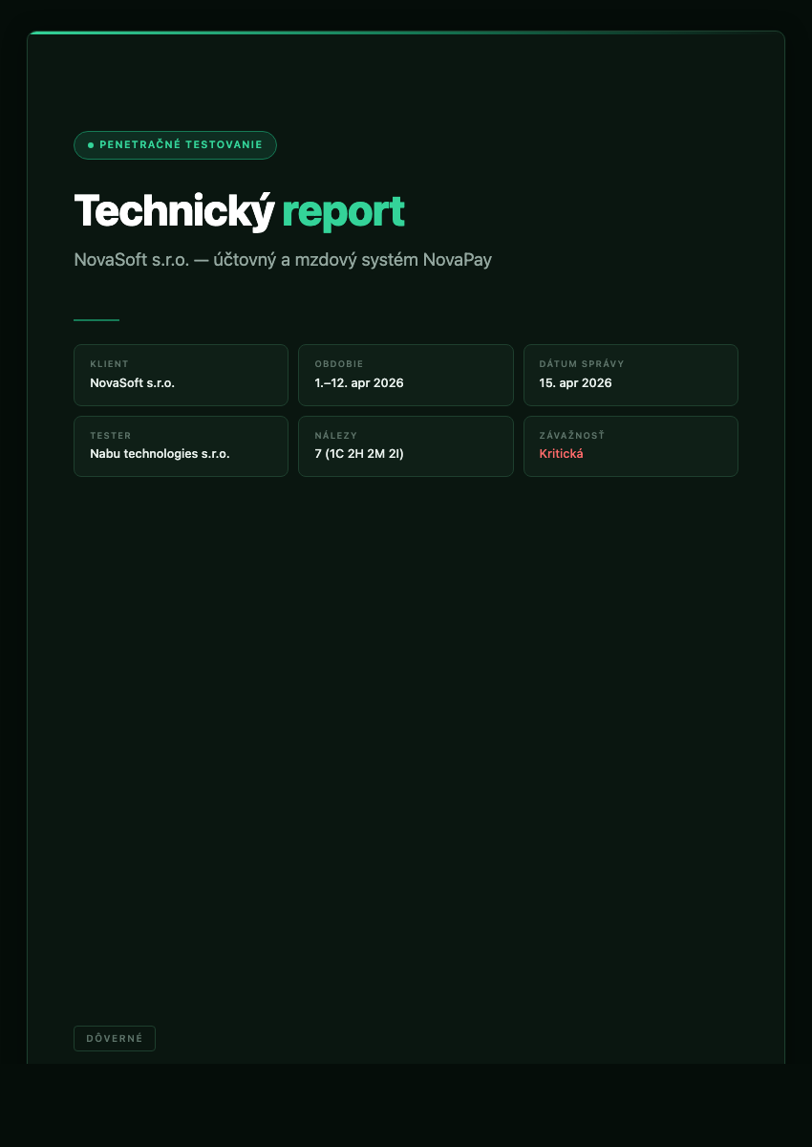Select the NÁLEZY findings counter card
The height and width of the screenshot is (1147, 812).
405,446
